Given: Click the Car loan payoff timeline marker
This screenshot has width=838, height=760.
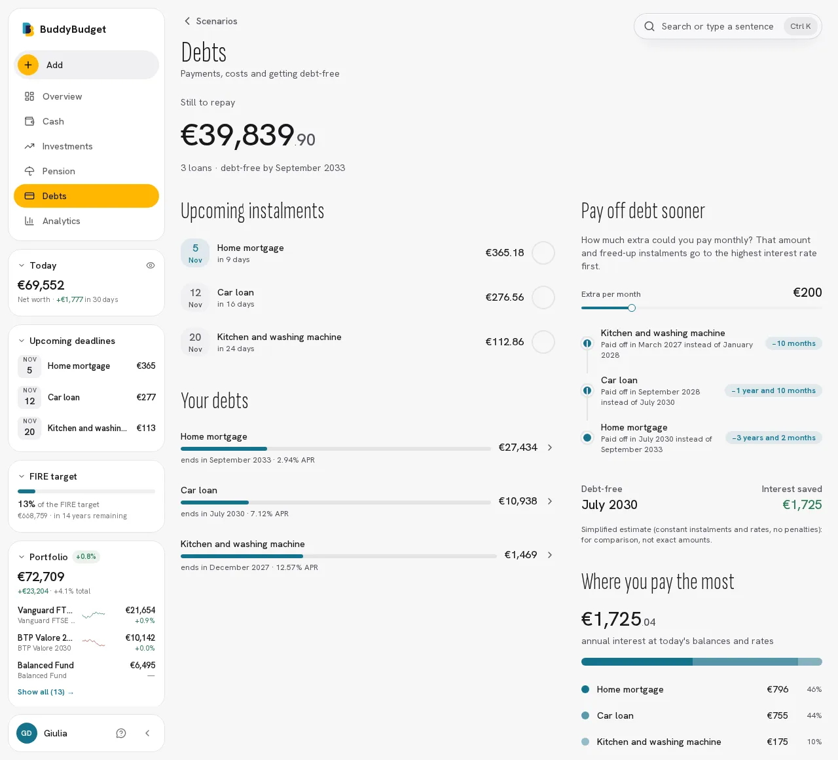Looking at the screenshot, I should [x=587, y=390].
